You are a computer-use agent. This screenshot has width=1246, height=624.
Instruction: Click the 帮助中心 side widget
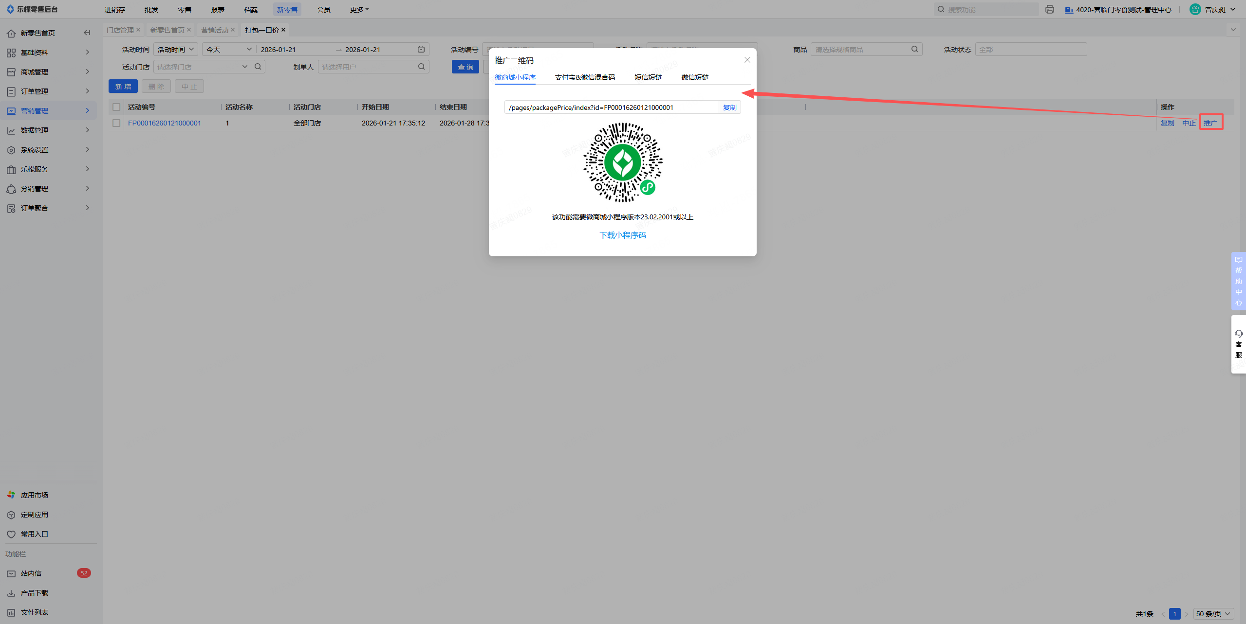(1238, 281)
